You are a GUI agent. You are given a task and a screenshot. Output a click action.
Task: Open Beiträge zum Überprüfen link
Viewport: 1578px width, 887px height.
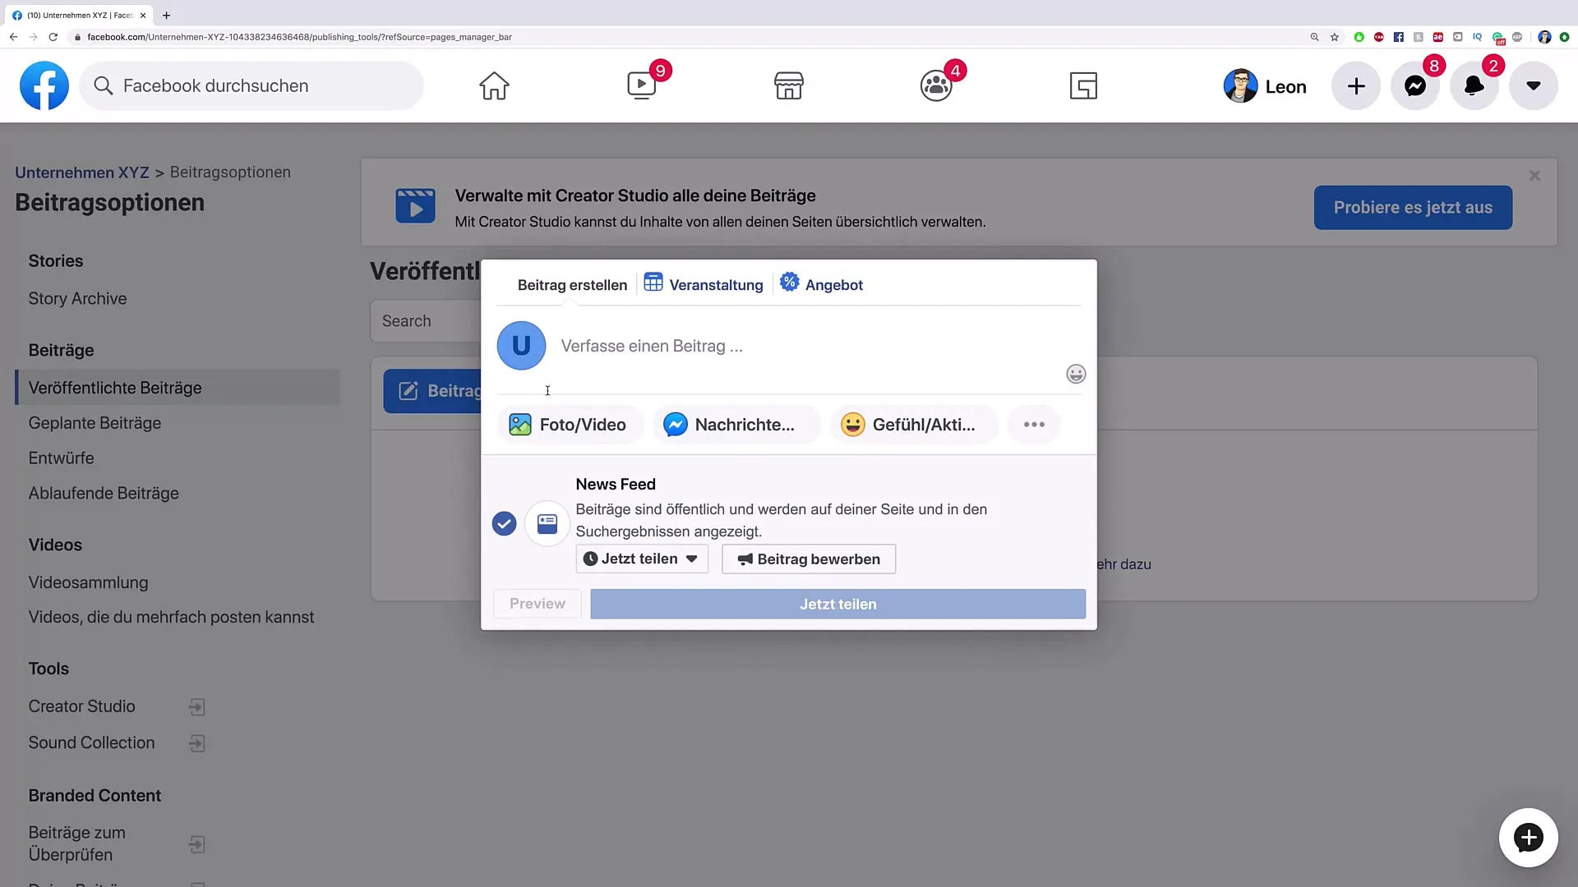click(x=77, y=843)
